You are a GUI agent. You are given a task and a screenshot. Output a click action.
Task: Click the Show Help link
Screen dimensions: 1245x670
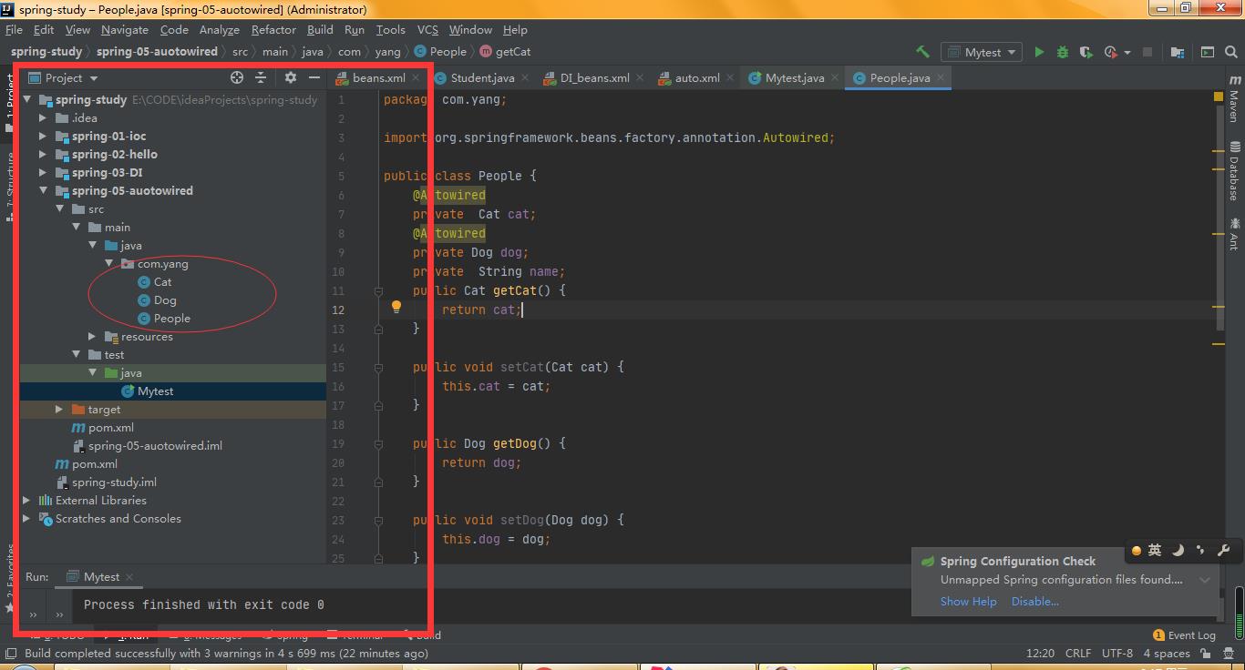click(x=968, y=602)
